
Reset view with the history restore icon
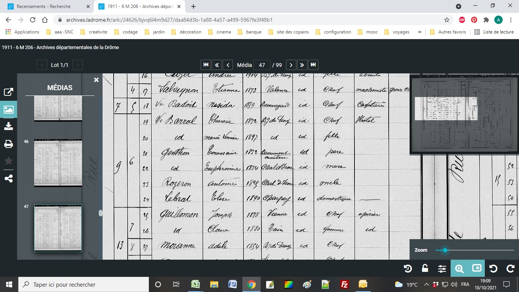408,268
